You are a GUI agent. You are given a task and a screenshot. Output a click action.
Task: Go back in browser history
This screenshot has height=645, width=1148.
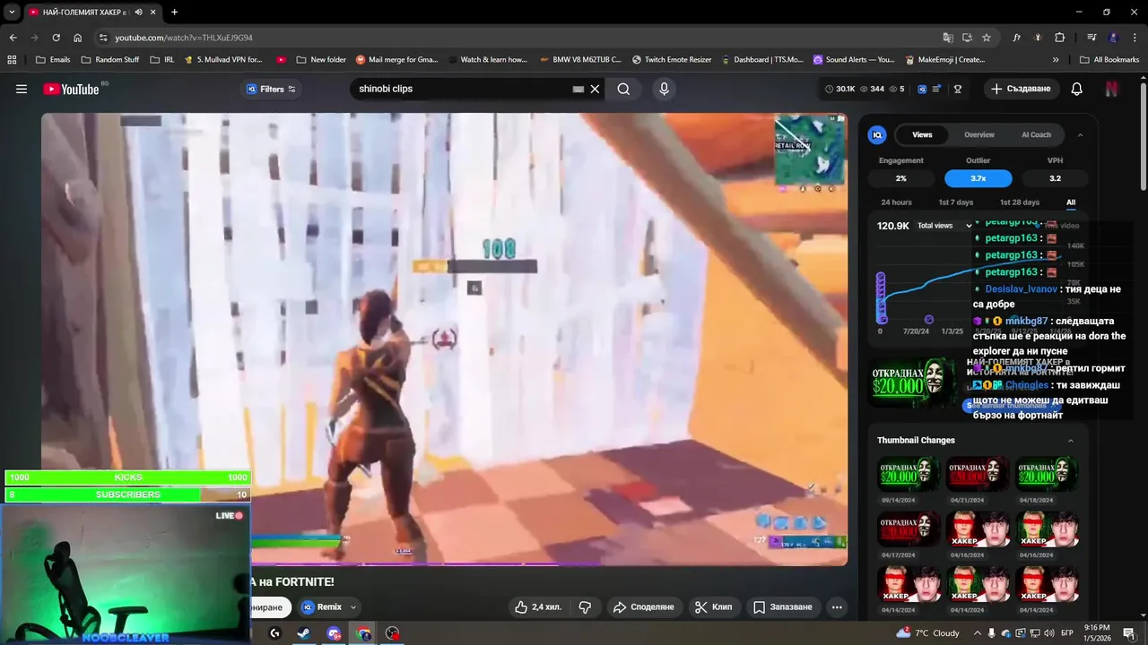13,38
